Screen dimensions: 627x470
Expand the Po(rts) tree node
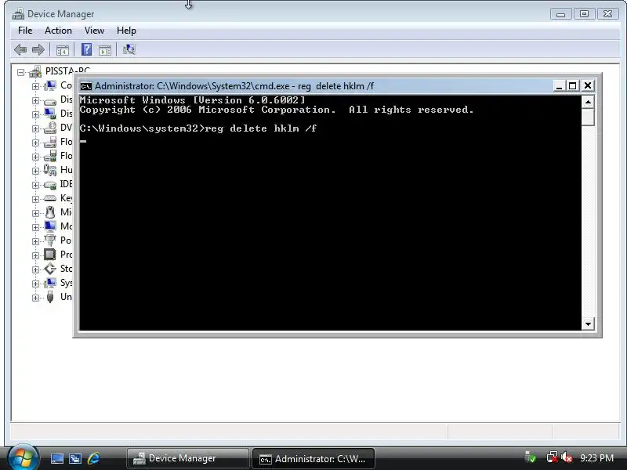pos(35,241)
